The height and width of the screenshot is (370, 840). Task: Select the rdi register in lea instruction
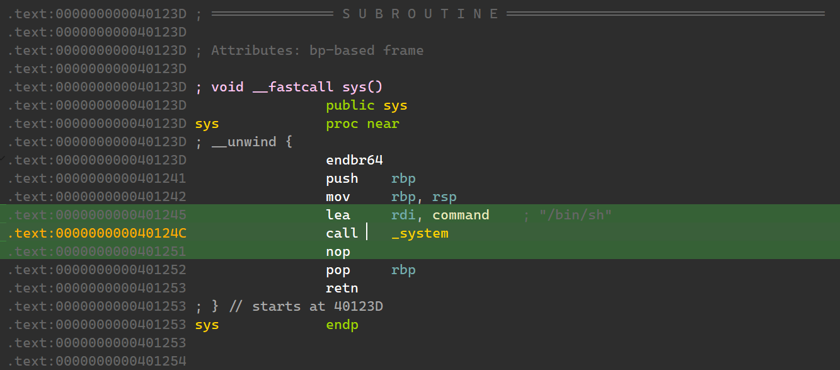[403, 216]
